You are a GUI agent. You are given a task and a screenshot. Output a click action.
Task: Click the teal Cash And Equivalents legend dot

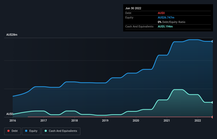click(46, 131)
